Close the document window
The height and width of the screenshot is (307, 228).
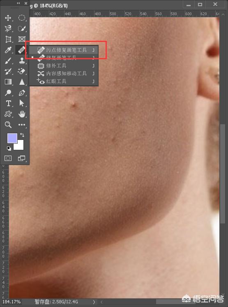click(x=215, y=4)
